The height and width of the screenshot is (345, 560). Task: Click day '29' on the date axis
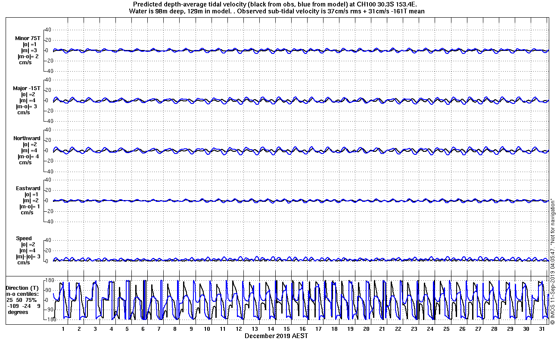[x=510, y=329]
